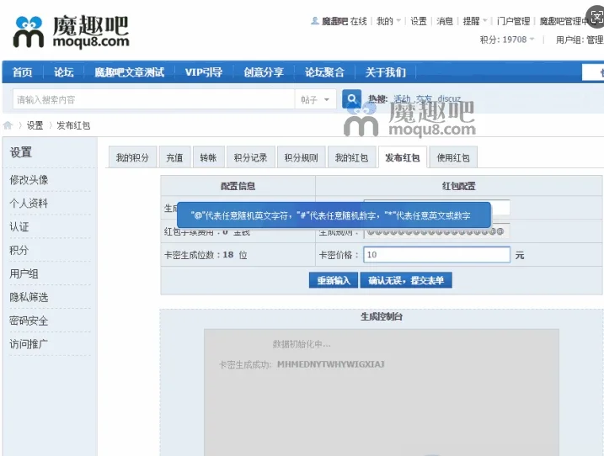Click the generated code MHMEDNYTWHYWIGXIAJ
The width and height of the screenshot is (604, 456).
pos(331,364)
